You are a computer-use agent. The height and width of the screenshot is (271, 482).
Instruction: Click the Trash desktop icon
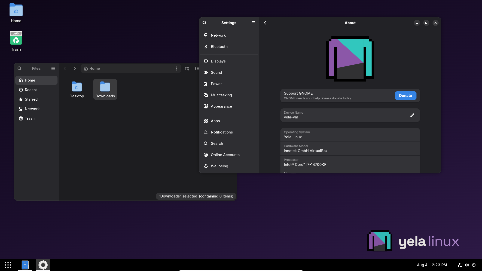point(16,41)
